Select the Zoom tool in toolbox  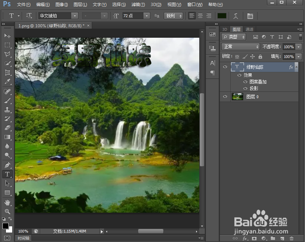coord(7,211)
